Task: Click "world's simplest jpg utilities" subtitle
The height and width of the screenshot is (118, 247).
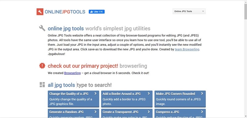Action: (x=118, y=29)
